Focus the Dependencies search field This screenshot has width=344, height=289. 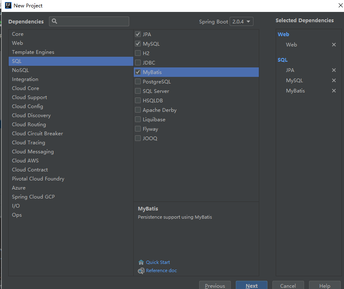coord(89,21)
